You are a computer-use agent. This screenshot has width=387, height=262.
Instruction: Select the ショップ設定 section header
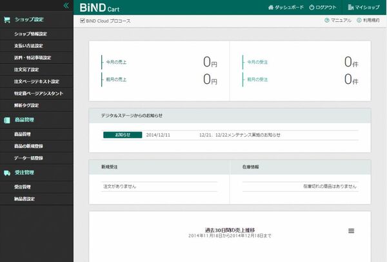[29, 19]
